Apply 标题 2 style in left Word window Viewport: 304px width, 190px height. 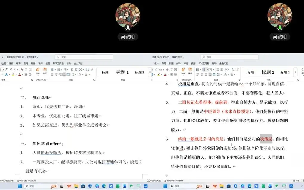(139, 72)
